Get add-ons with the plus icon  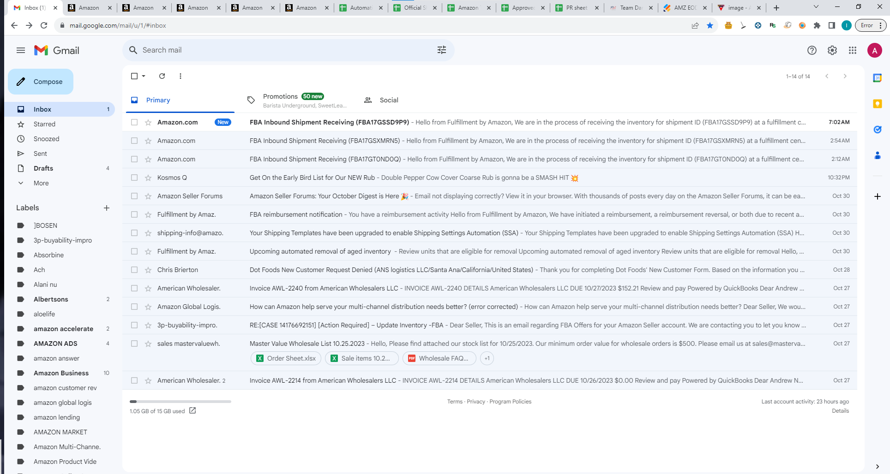coord(878,196)
